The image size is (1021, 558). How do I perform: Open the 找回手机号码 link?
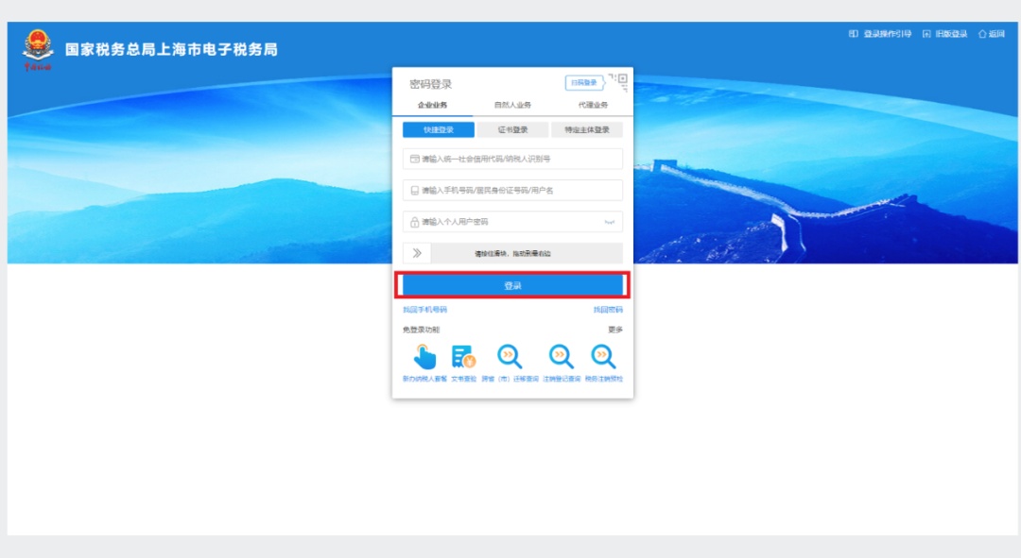point(424,310)
